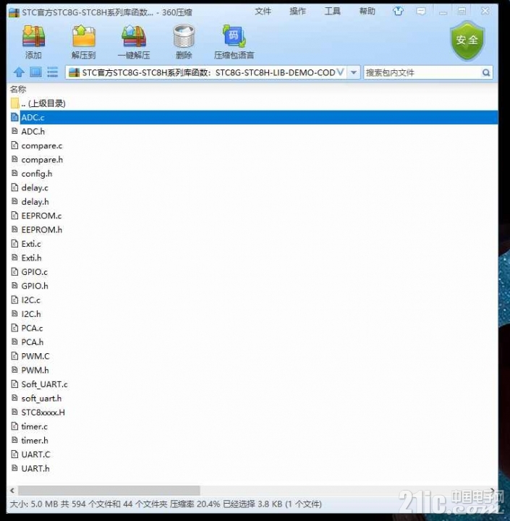Expand the archive path dropdown arrow

(354, 72)
